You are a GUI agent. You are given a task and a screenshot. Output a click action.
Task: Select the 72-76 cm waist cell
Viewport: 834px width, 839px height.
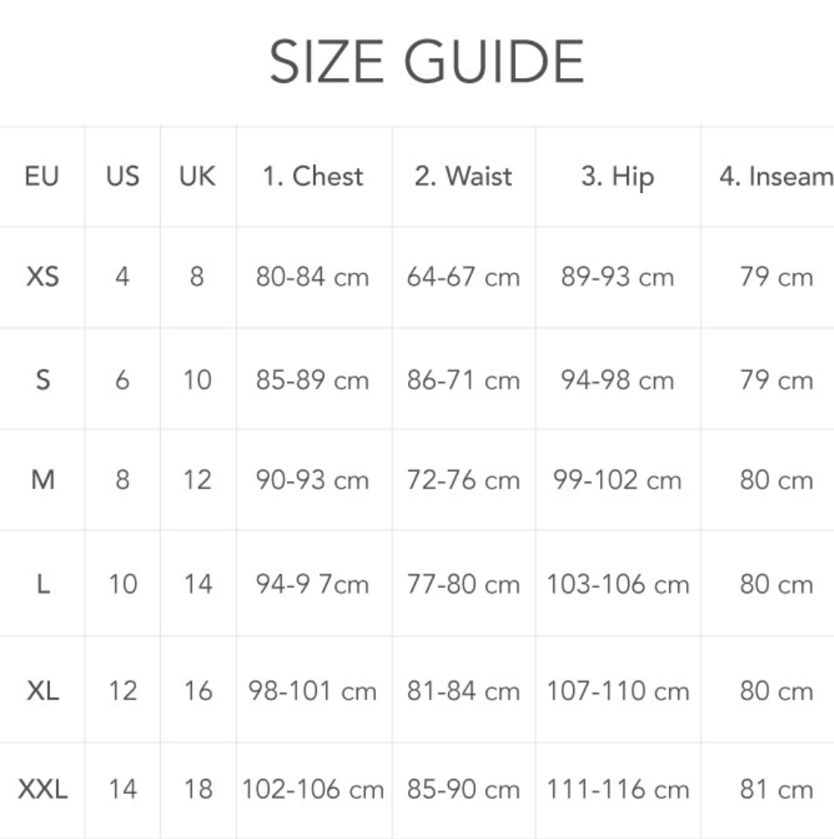[463, 479]
